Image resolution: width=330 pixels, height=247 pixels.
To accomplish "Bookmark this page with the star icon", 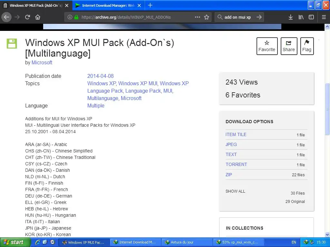I will point(207,17).
